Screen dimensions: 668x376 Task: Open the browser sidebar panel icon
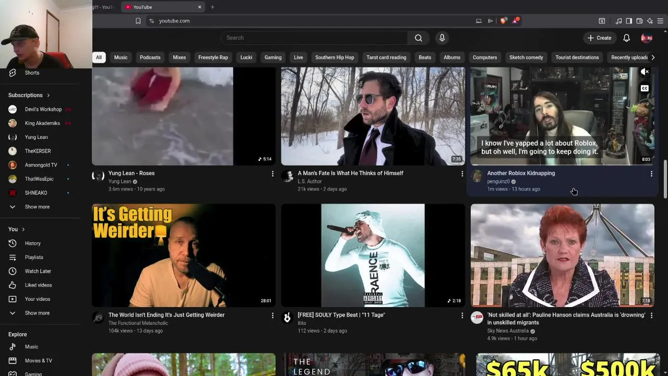click(629, 21)
